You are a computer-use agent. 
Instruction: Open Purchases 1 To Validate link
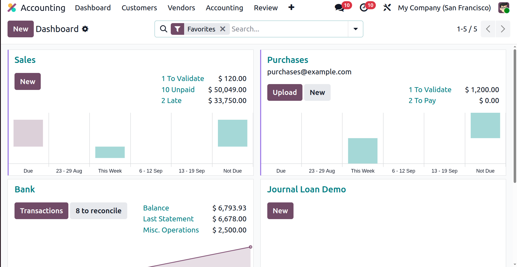pyautogui.click(x=430, y=90)
